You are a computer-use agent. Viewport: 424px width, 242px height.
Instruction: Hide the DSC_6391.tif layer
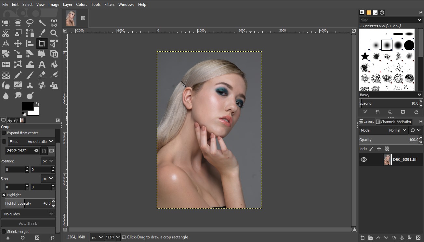pyautogui.click(x=364, y=159)
